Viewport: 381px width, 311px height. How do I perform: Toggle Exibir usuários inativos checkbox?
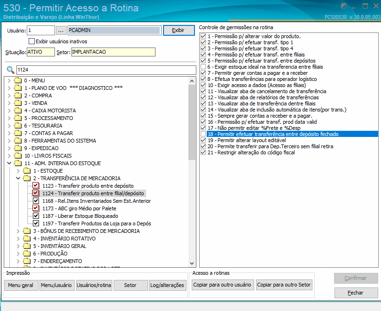[x=31, y=41]
